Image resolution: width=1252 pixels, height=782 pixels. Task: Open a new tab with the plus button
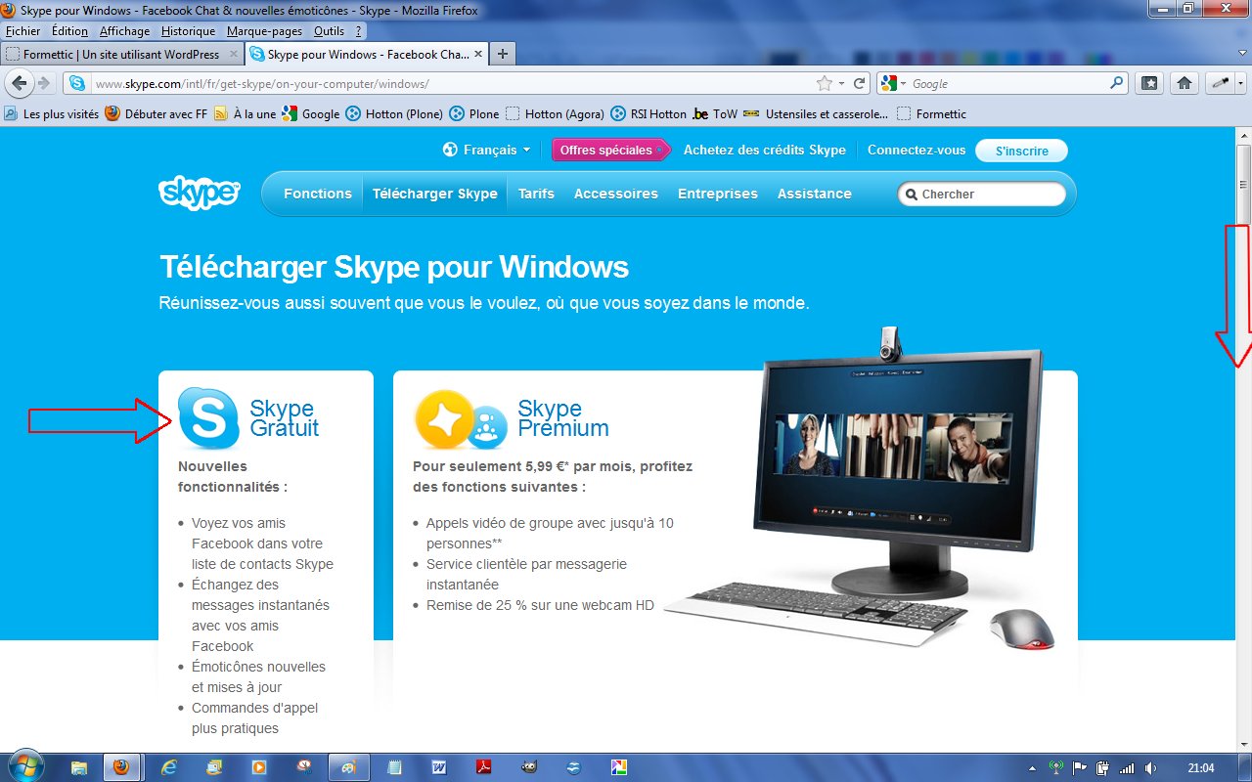click(502, 54)
